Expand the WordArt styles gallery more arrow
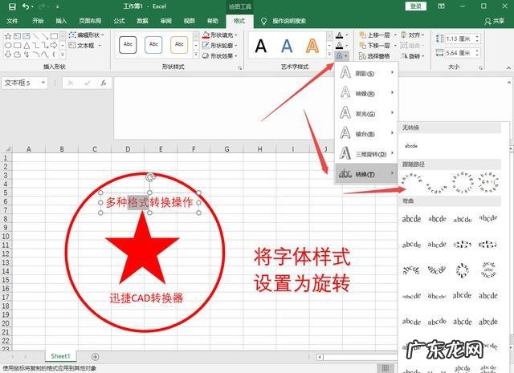The height and width of the screenshot is (373, 514). tap(329, 55)
